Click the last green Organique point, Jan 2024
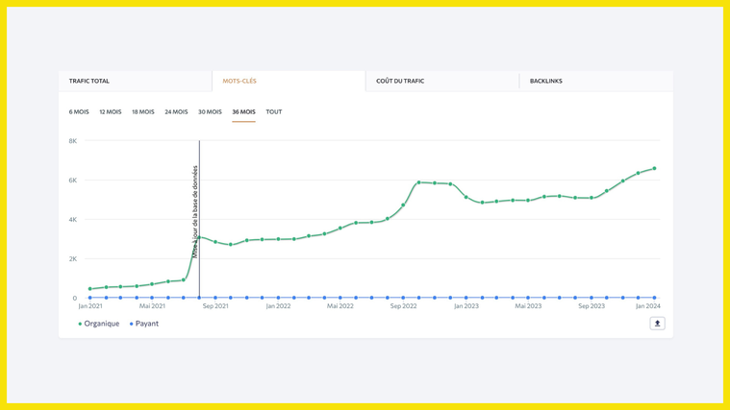Image resolution: width=730 pixels, height=410 pixels. click(x=655, y=169)
